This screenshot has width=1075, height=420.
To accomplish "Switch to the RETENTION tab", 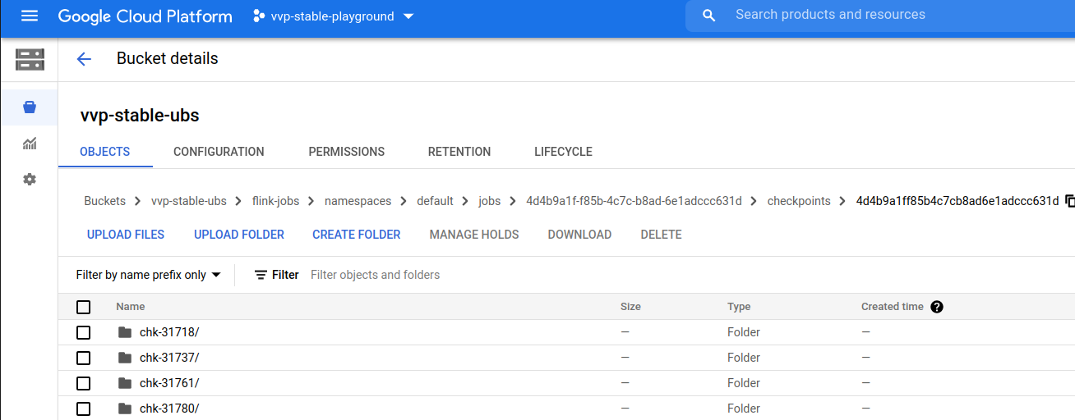I will pos(459,152).
